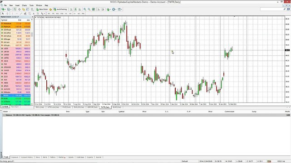This screenshot has width=291, height=163.
Task: Select the Cursor arrow tool
Action: pos(3,14)
